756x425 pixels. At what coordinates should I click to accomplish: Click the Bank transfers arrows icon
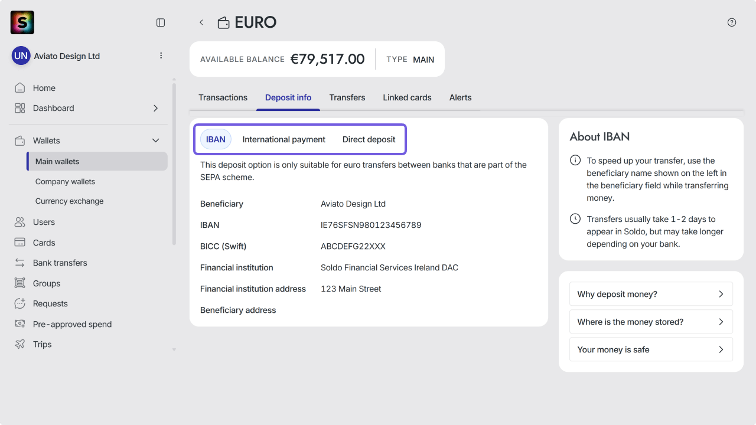(20, 263)
